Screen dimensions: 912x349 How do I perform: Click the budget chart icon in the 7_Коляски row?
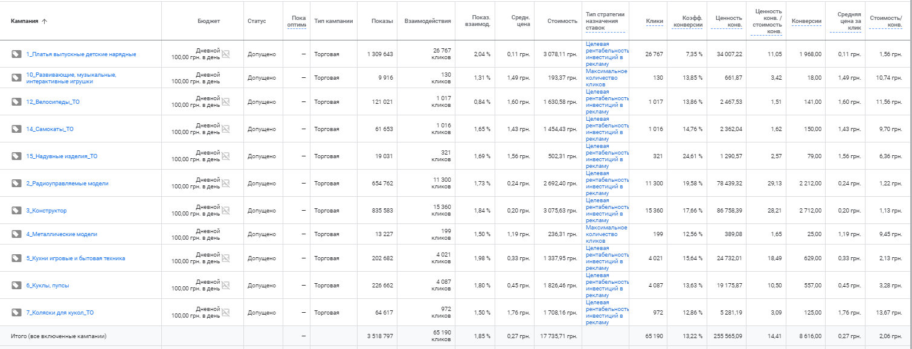point(226,313)
